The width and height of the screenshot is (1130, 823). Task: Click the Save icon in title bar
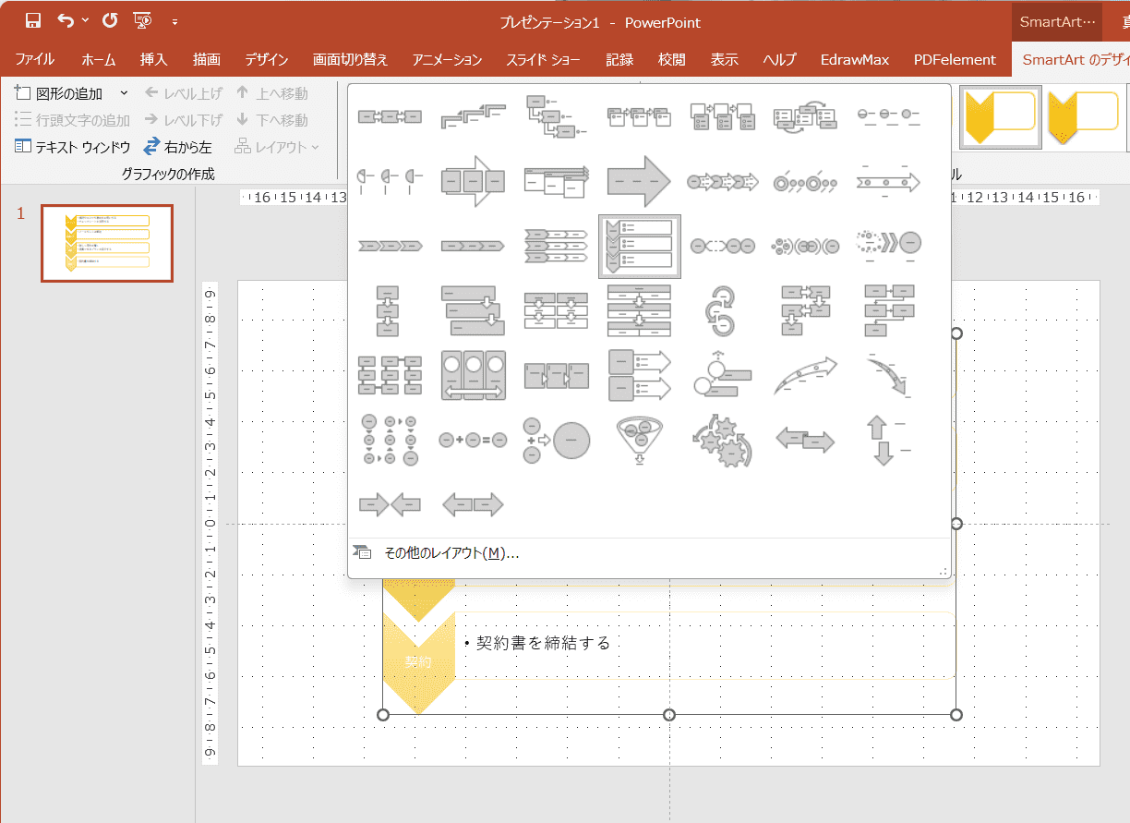point(33,20)
